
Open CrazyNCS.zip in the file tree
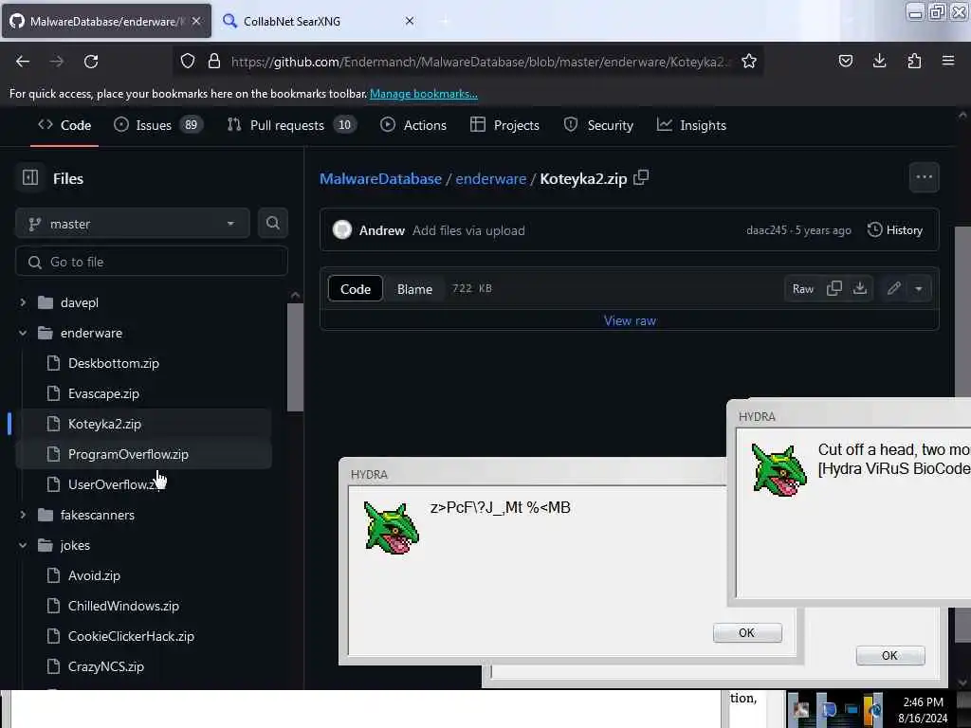coord(106,666)
